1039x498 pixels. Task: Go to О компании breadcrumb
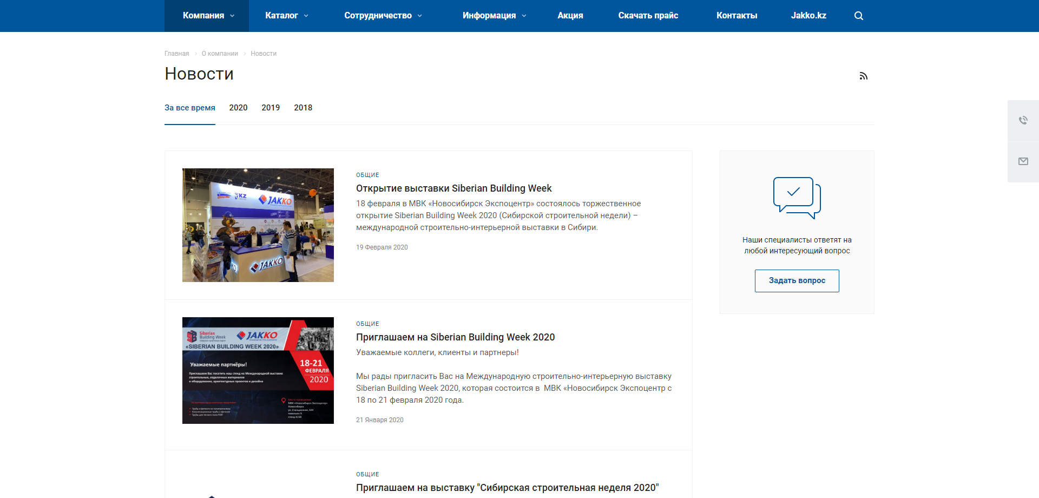[x=220, y=54]
